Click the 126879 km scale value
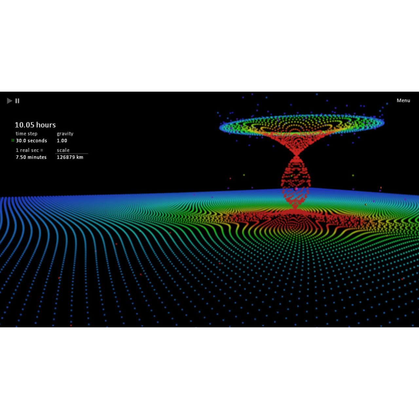Image resolution: width=419 pixels, height=419 pixels. point(70,157)
